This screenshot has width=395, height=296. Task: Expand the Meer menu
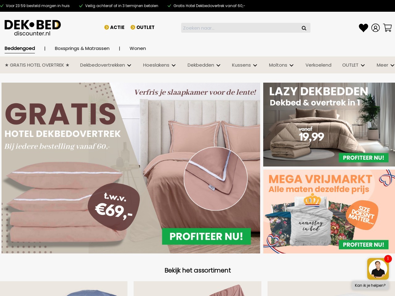click(x=385, y=65)
